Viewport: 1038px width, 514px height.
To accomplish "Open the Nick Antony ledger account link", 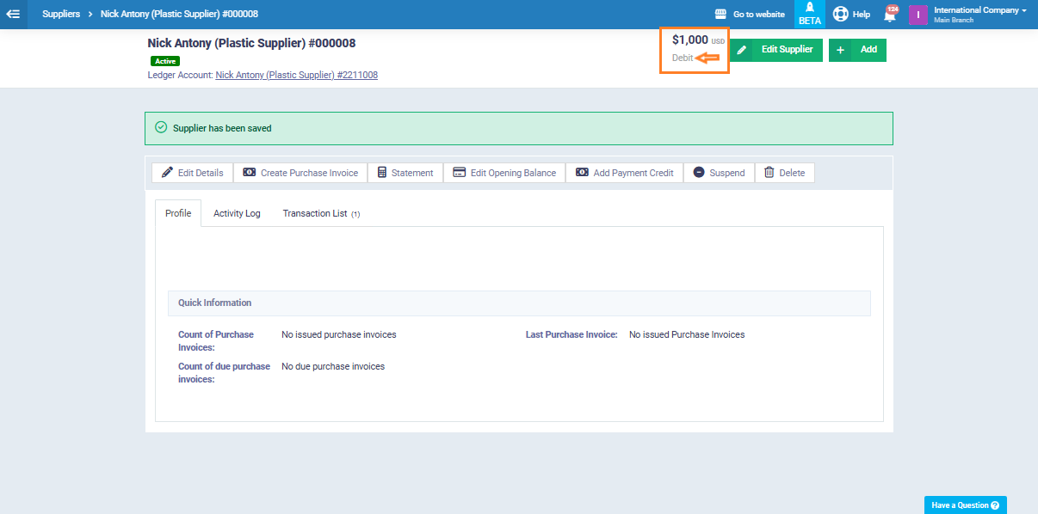I will point(296,75).
